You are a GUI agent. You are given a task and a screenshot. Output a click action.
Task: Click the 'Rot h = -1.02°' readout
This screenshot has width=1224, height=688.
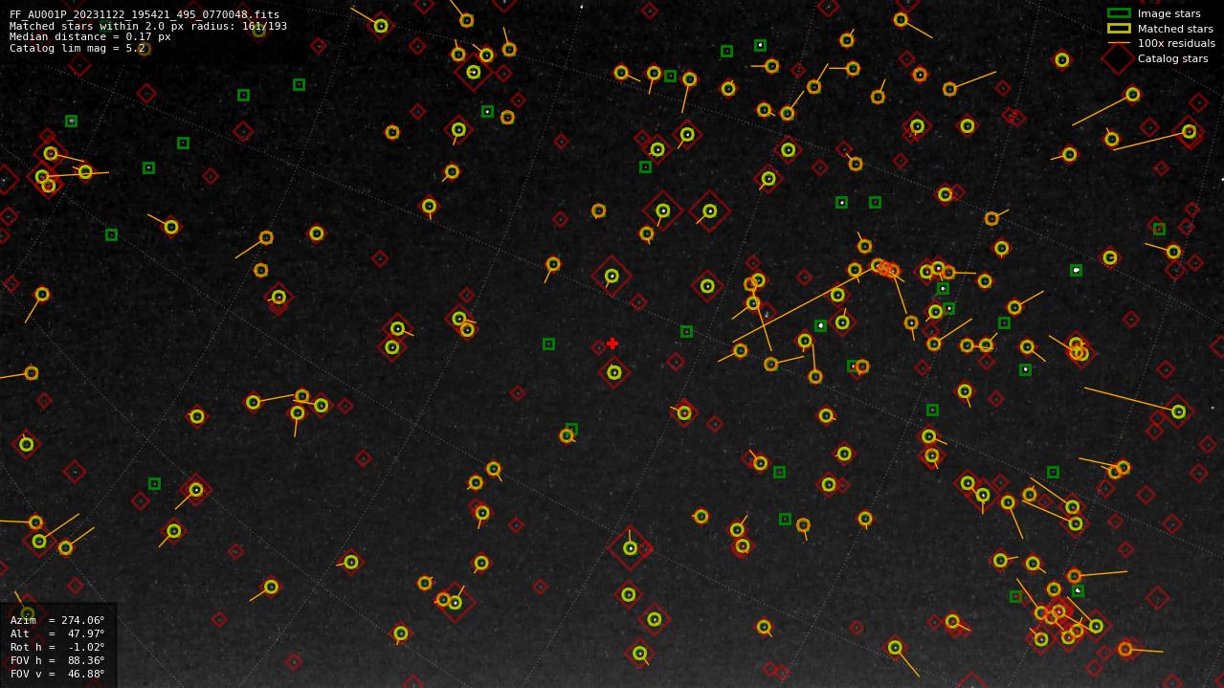coord(57,647)
